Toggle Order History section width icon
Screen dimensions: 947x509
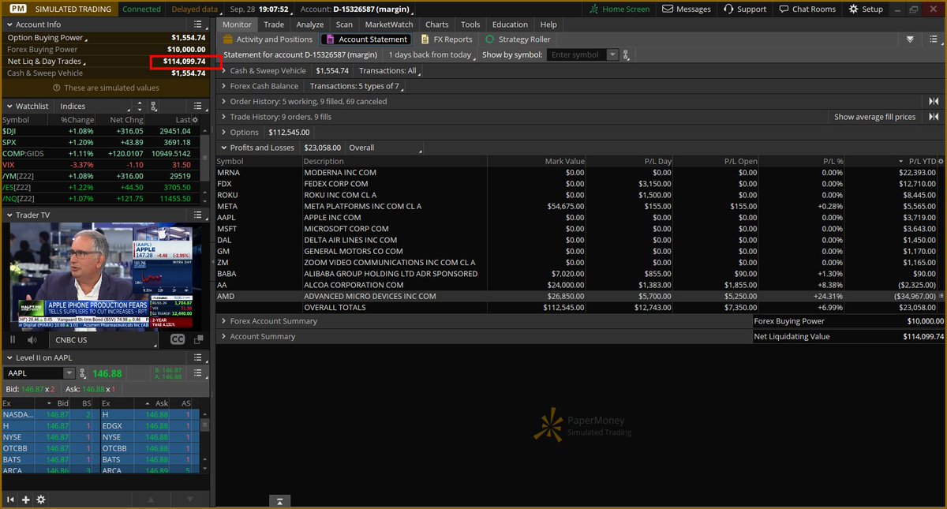pyautogui.click(x=934, y=101)
